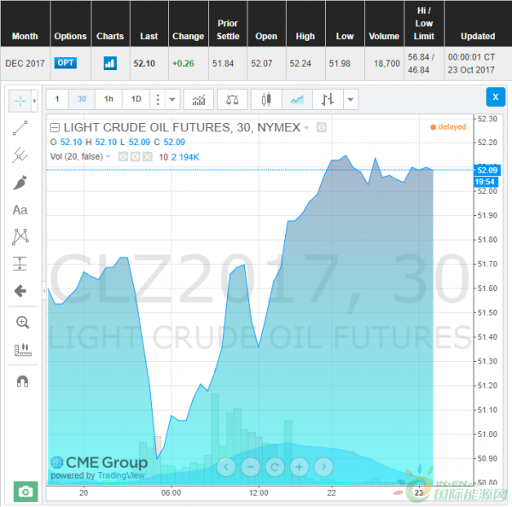Viewport: 512px width, 507px height.
Task: Open the DEC 2017 charts icon
Action: click(109, 62)
